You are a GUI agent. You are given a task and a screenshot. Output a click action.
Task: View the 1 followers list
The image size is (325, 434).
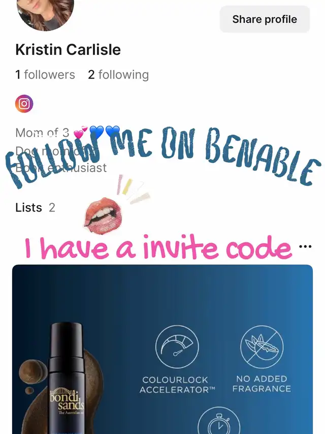click(x=45, y=75)
